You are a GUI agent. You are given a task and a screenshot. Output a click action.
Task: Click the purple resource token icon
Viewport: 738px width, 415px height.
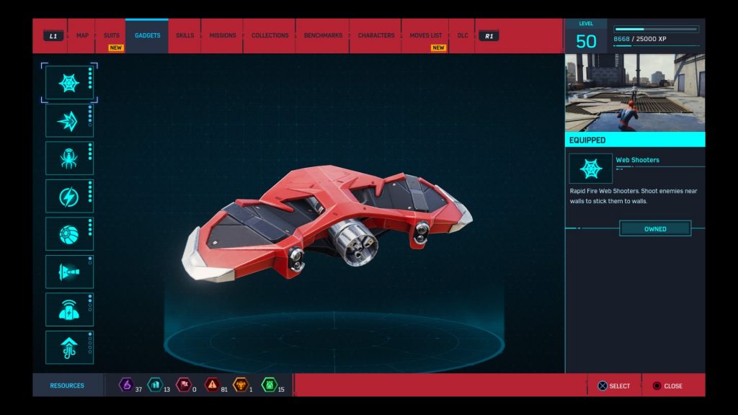126,385
